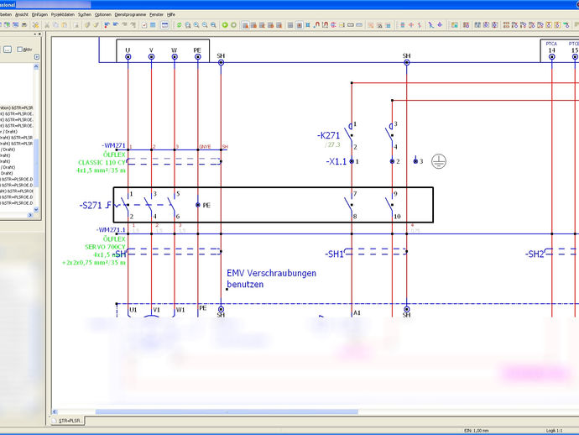Screen dimensions: 579x435
Task: Open the Optionen menu
Action: [x=103, y=14]
